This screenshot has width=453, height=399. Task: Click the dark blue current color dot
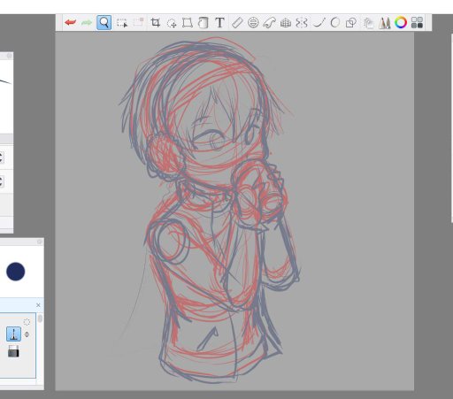click(x=16, y=272)
